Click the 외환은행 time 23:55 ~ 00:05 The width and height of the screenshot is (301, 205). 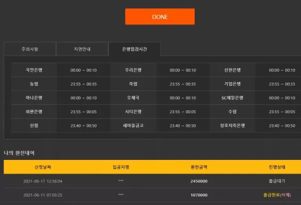(83, 112)
